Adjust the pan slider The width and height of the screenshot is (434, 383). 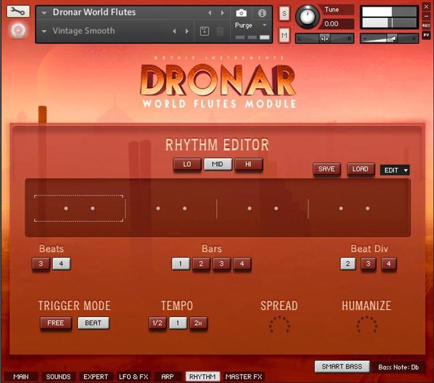click(x=325, y=38)
